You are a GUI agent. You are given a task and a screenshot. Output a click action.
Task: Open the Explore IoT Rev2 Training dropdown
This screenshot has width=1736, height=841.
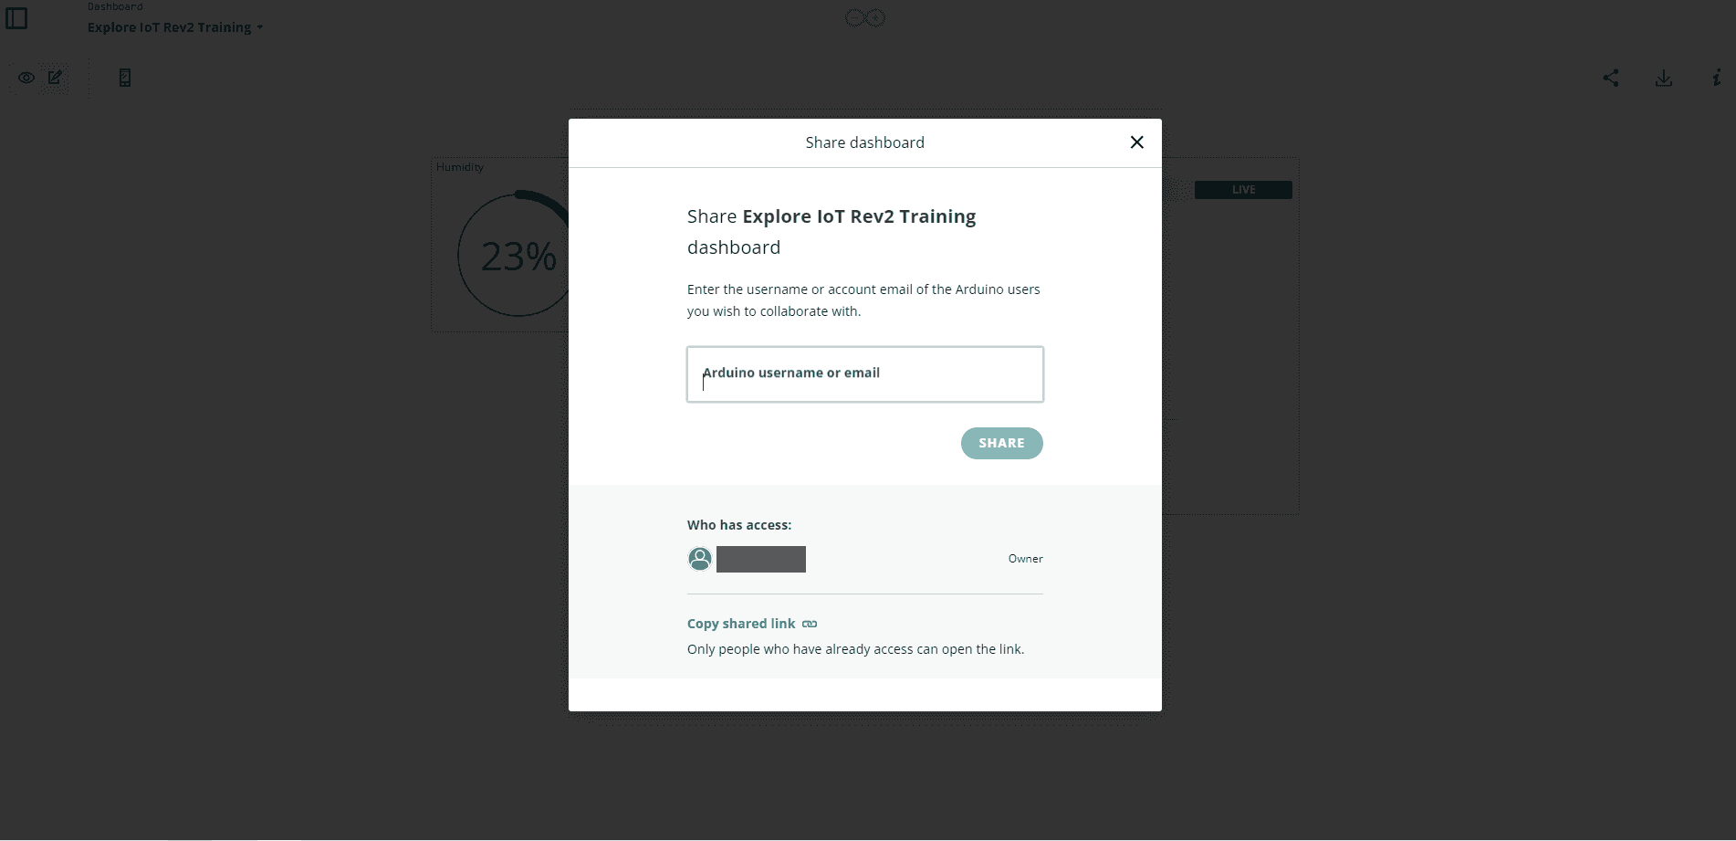click(175, 27)
